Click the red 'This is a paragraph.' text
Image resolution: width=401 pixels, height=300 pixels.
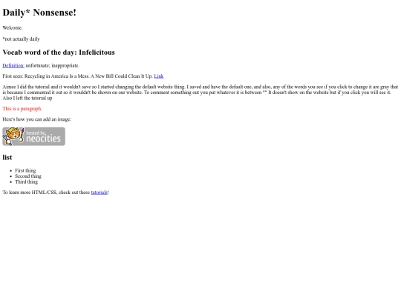pyautogui.click(x=22, y=109)
